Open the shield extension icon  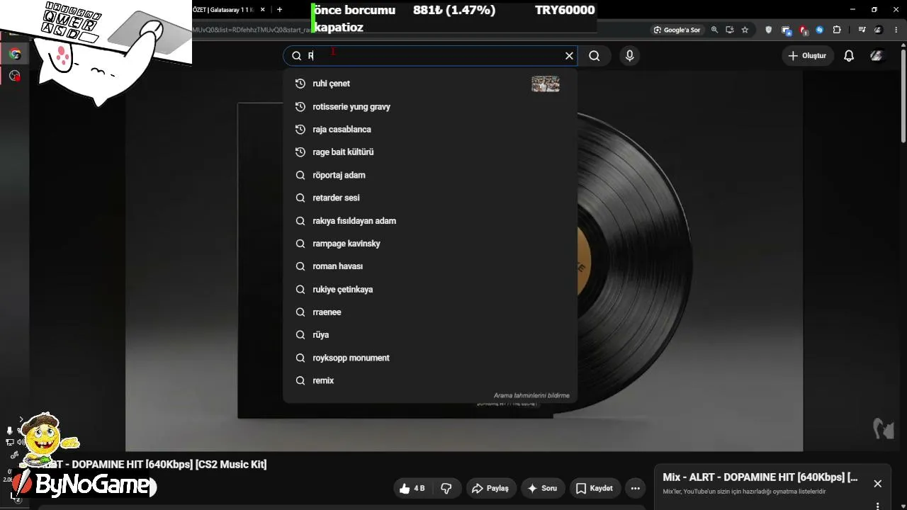[769, 30]
